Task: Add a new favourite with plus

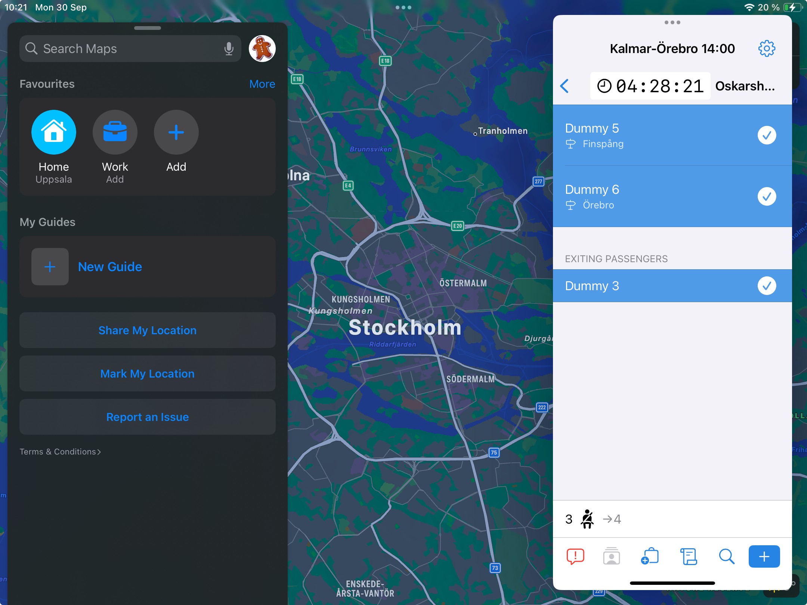Action: click(x=176, y=132)
